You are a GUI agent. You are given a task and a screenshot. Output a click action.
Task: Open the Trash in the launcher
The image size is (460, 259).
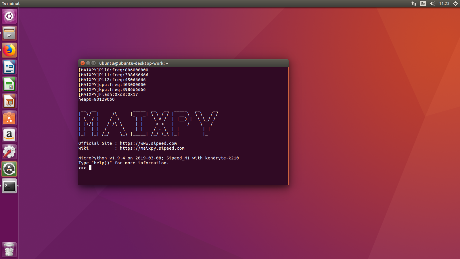tap(9, 250)
